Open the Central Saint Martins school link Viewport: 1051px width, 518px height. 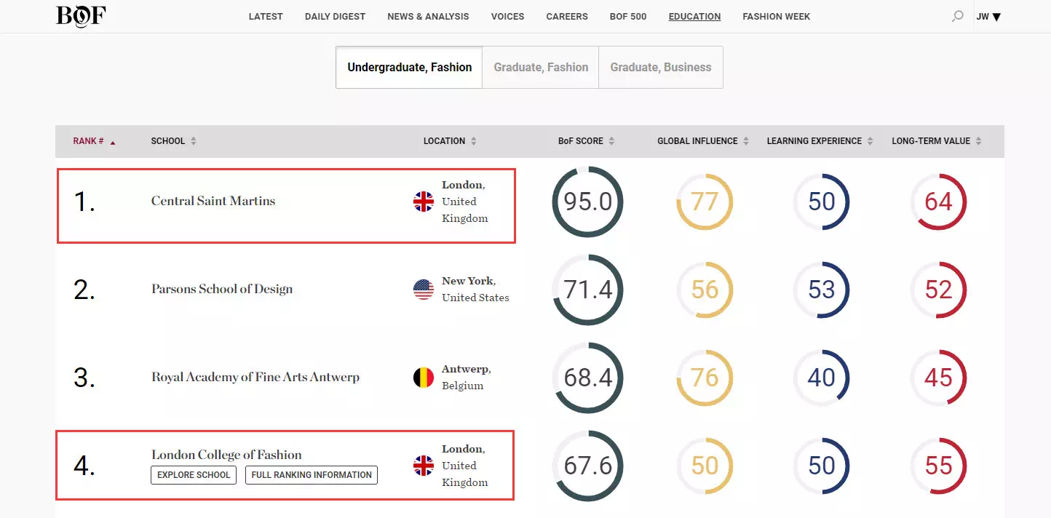213,202
